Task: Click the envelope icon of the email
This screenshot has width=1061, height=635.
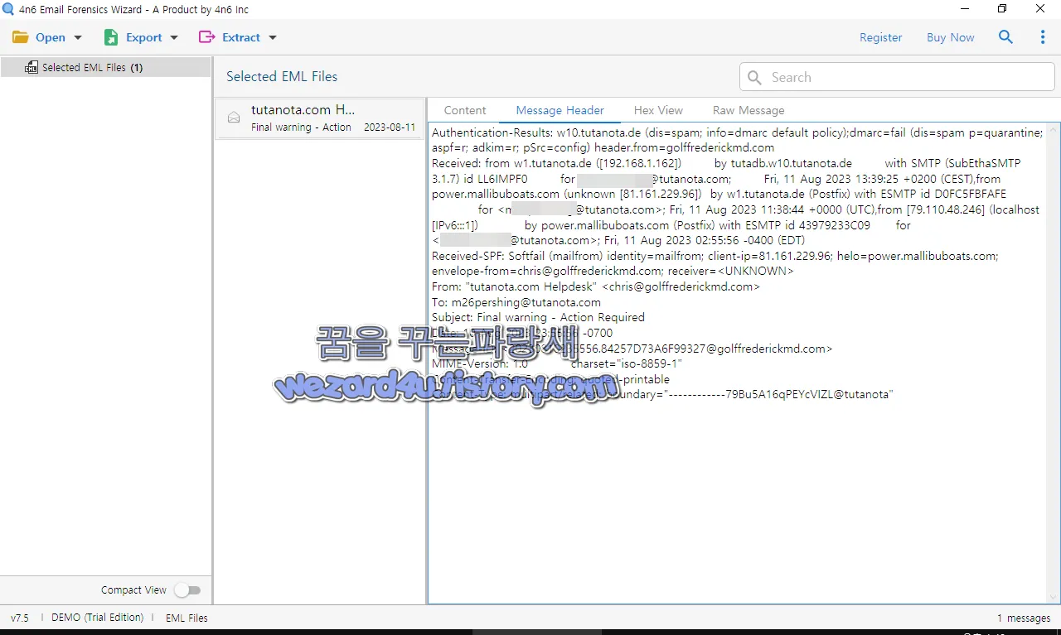Action: [234, 118]
